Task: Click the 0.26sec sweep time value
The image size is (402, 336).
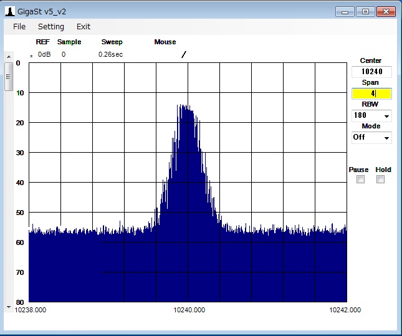Action: click(110, 54)
